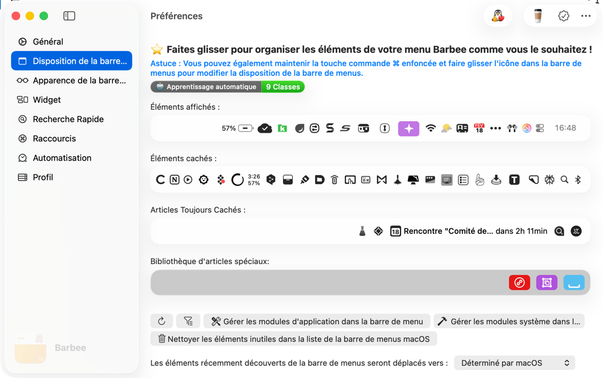
Task: Toggle the filter icon next to refresh
Action: click(x=188, y=320)
